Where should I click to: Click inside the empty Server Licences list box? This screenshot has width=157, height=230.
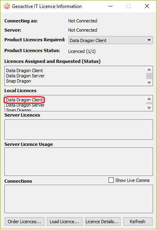pyautogui.click(x=79, y=129)
